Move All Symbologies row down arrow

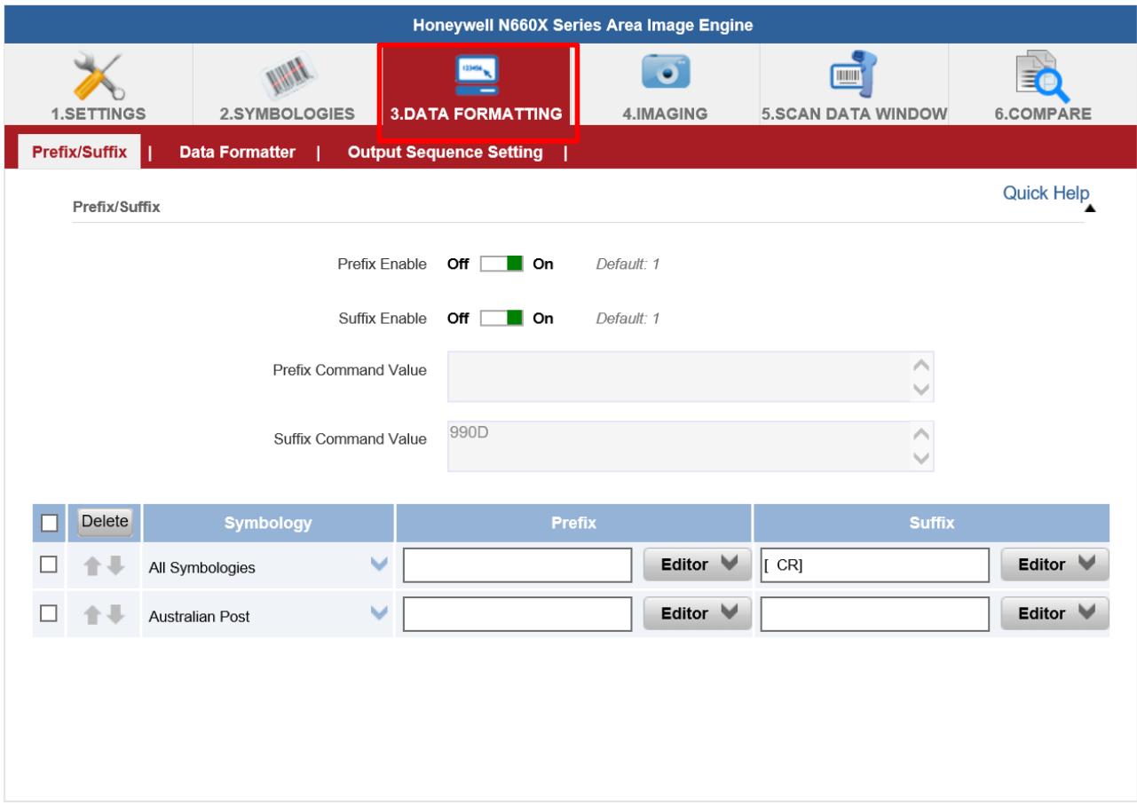[117, 566]
